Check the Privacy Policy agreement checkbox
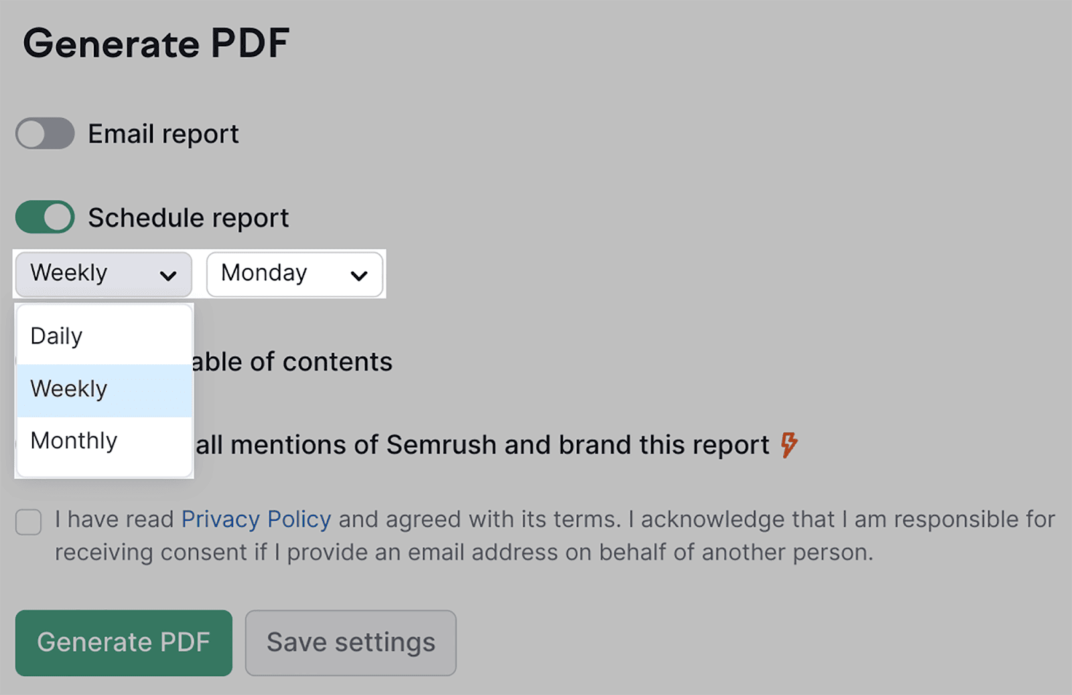The height and width of the screenshot is (695, 1072). coord(28,522)
